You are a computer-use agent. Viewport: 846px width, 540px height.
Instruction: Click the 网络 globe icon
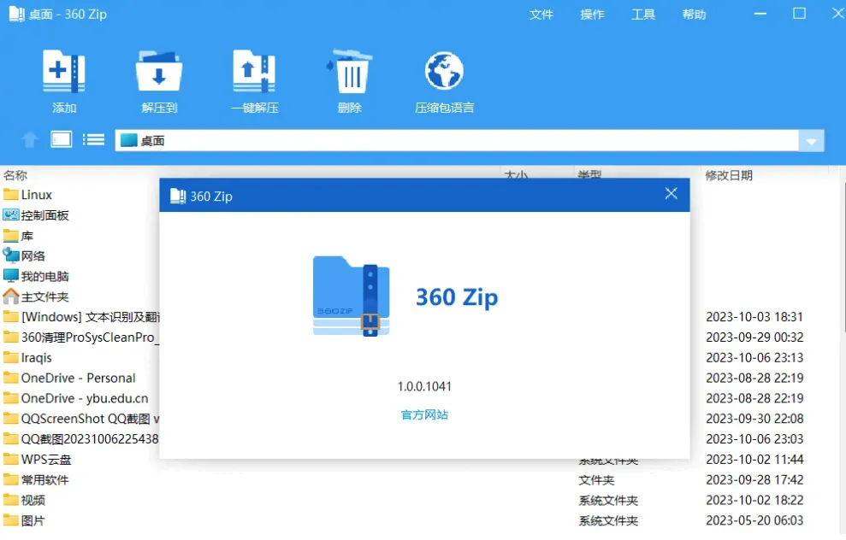pyautogui.click(x=11, y=255)
